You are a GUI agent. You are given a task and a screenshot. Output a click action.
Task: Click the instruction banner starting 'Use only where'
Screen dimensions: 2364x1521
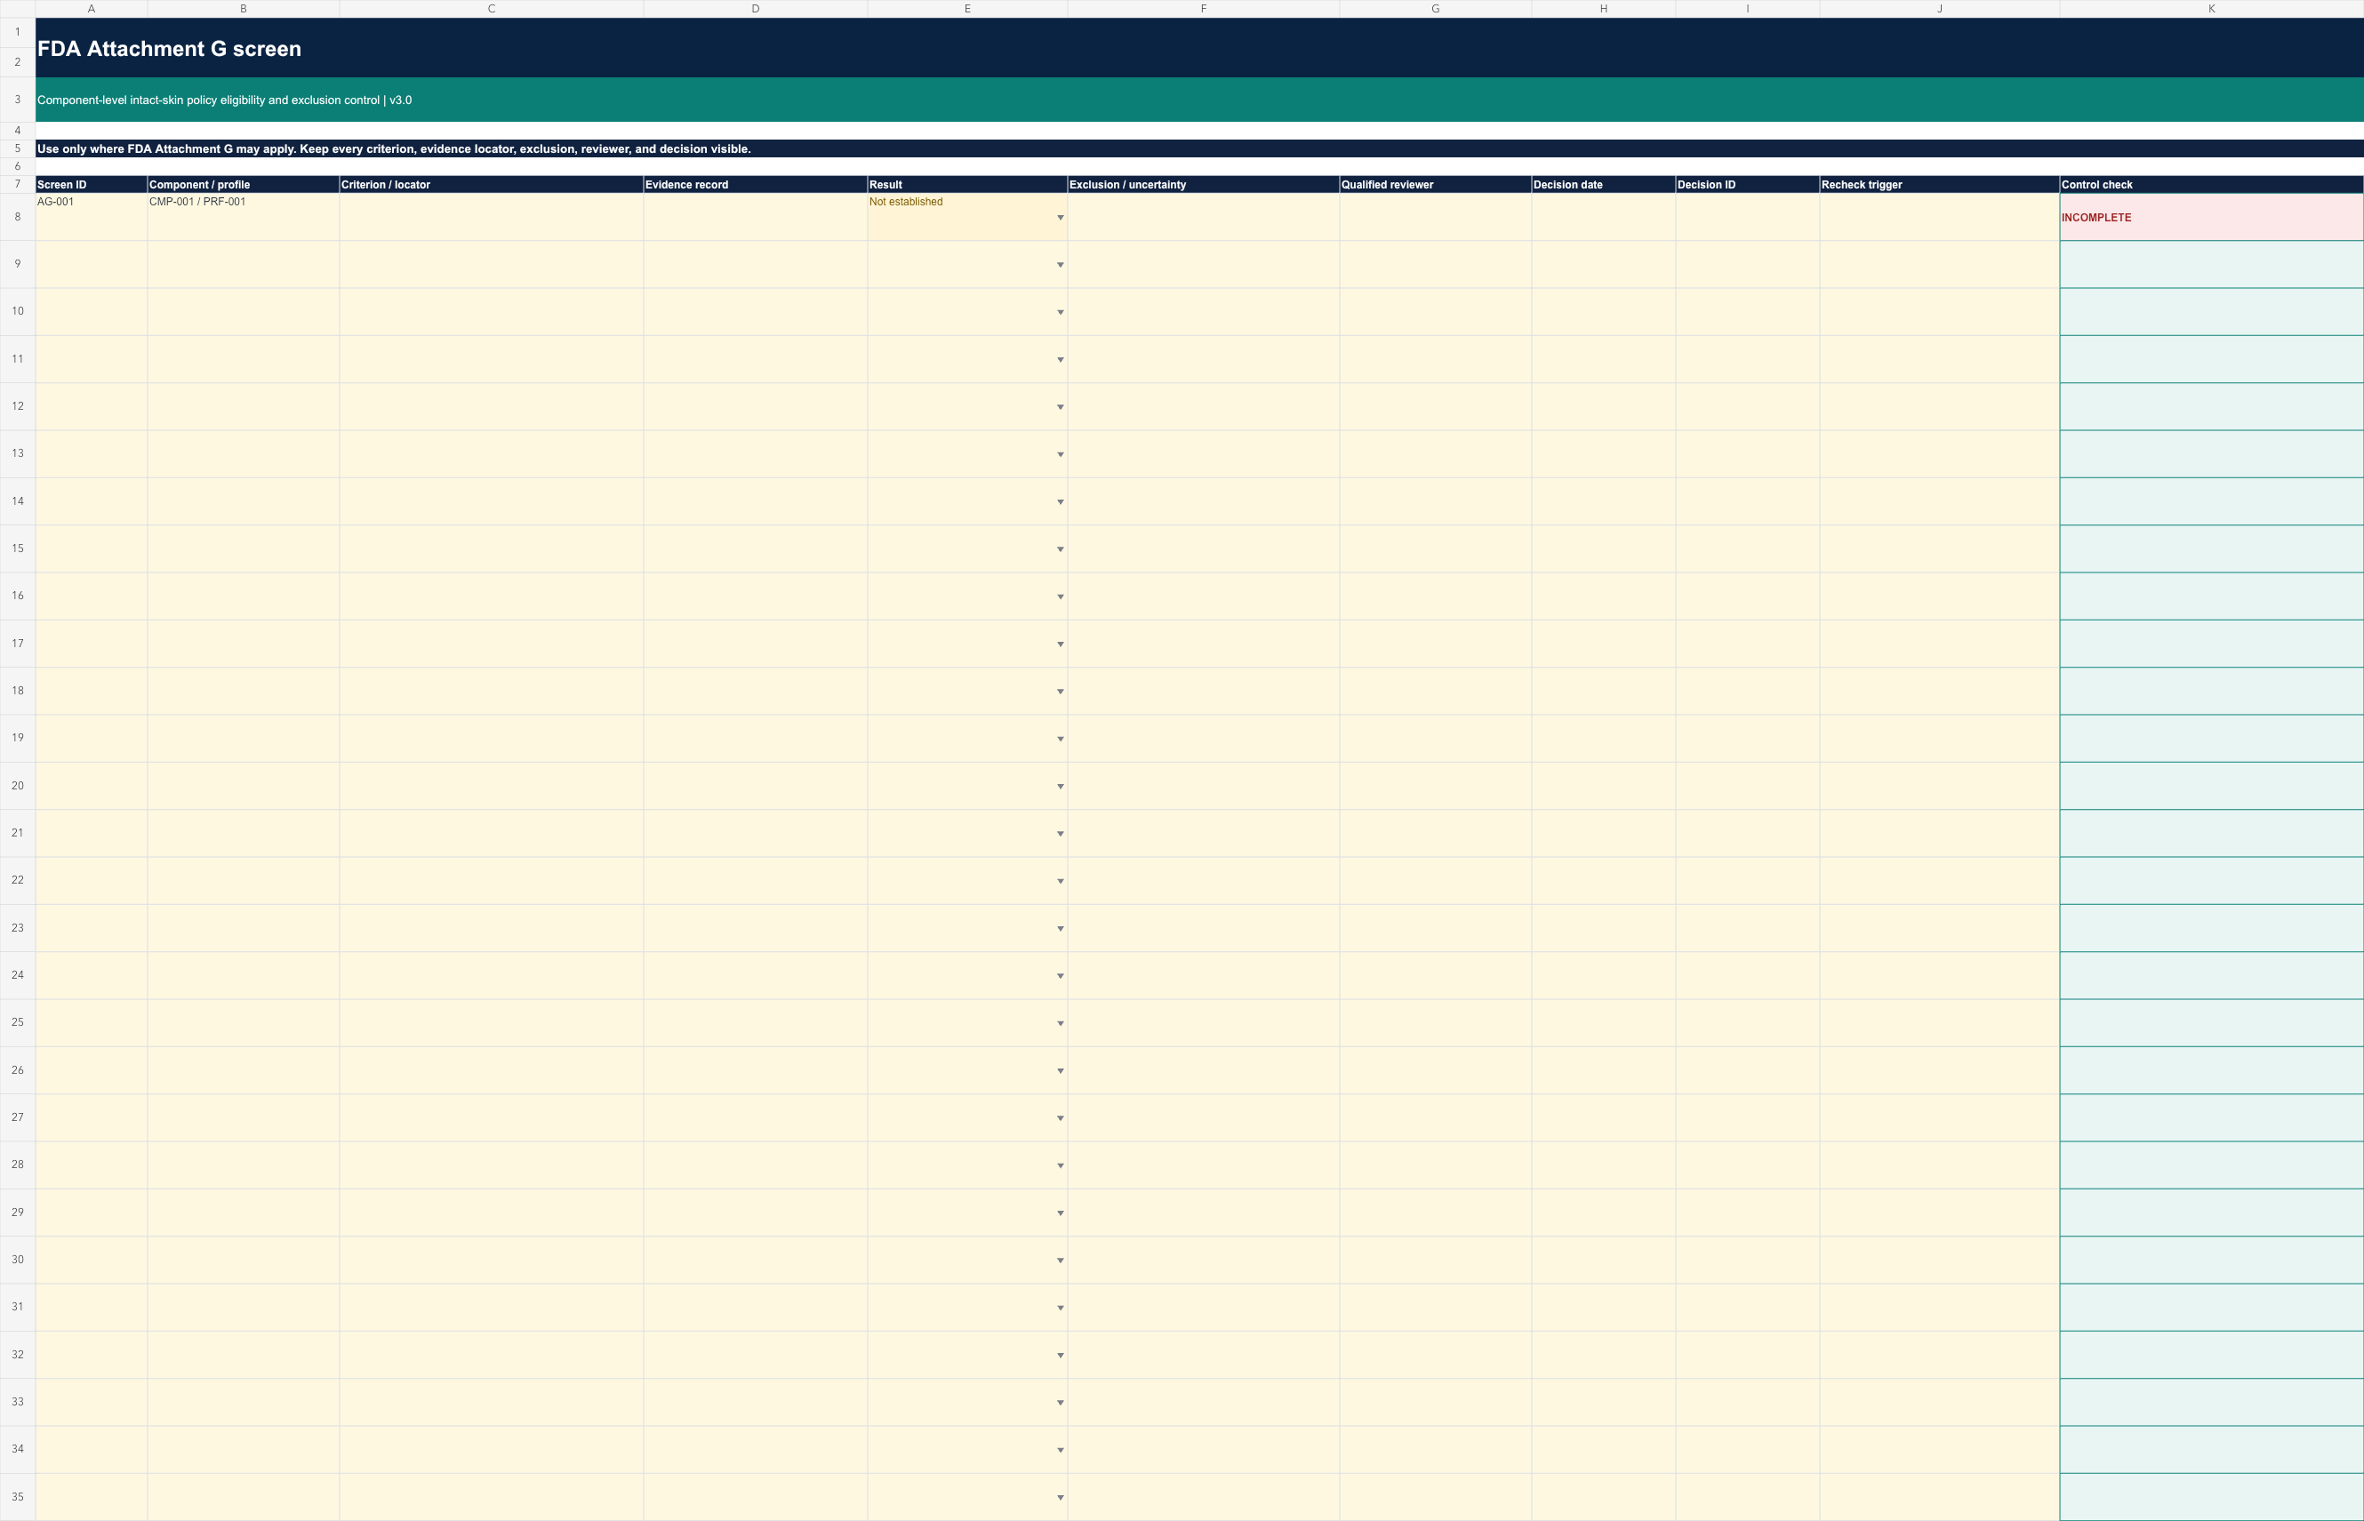point(1199,149)
